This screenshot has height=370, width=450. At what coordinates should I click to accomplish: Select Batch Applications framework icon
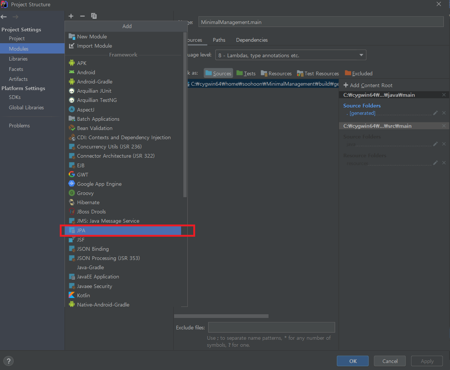point(72,119)
